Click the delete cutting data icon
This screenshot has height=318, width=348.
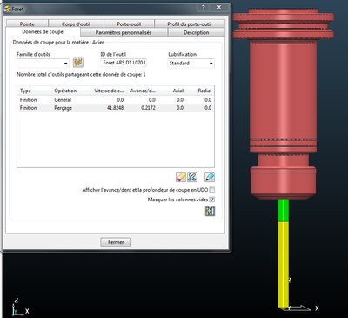(192, 177)
